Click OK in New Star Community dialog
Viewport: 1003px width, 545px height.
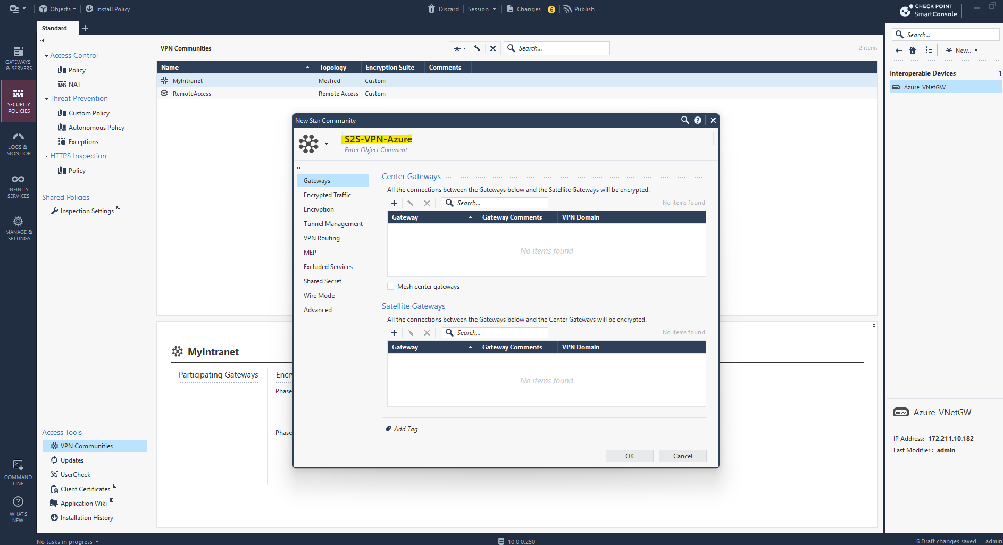630,456
